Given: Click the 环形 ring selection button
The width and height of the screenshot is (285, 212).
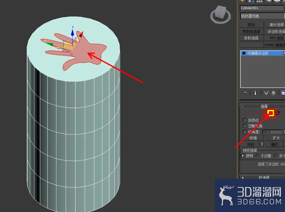Looking at the screenshot, I should (x=251, y=144).
